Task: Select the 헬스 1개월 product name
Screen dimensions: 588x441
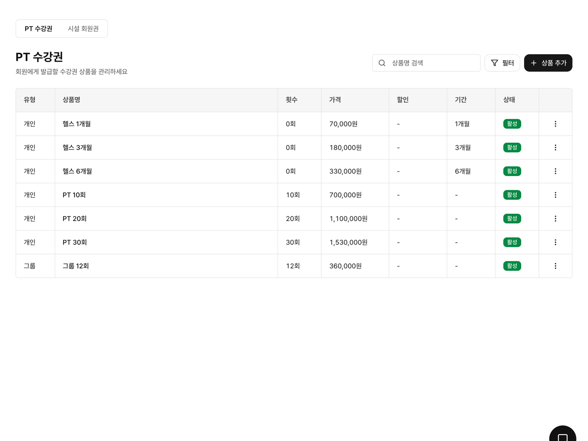Action: click(x=77, y=124)
